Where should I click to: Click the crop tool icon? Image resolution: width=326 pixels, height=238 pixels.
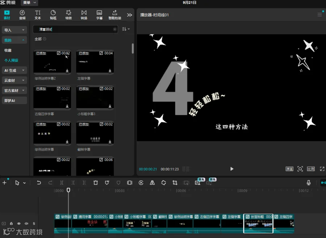175,183
